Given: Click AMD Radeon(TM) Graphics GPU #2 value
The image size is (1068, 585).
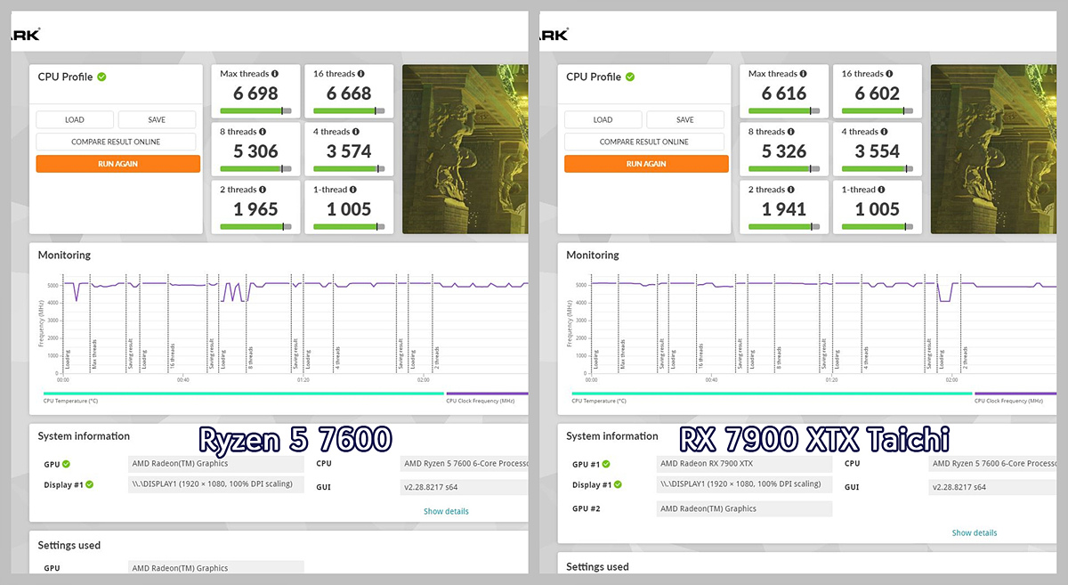Looking at the screenshot, I should point(744,508).
